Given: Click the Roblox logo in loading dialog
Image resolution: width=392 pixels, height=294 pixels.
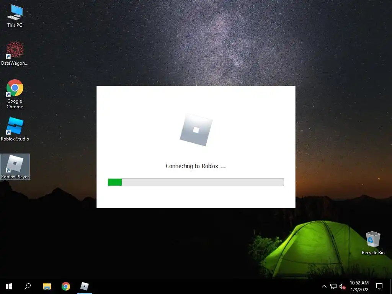Looking at the screenshot, I should click(x=196, y=130).
